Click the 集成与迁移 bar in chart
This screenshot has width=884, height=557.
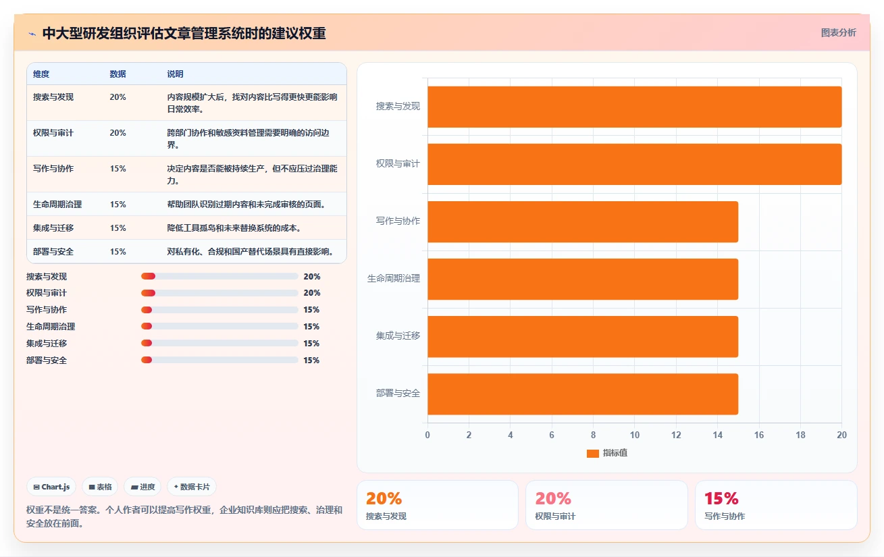583,336
